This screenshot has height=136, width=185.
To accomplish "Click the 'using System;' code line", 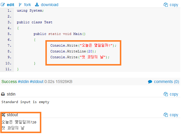I will pyautogui.click(x=30, y=10).
